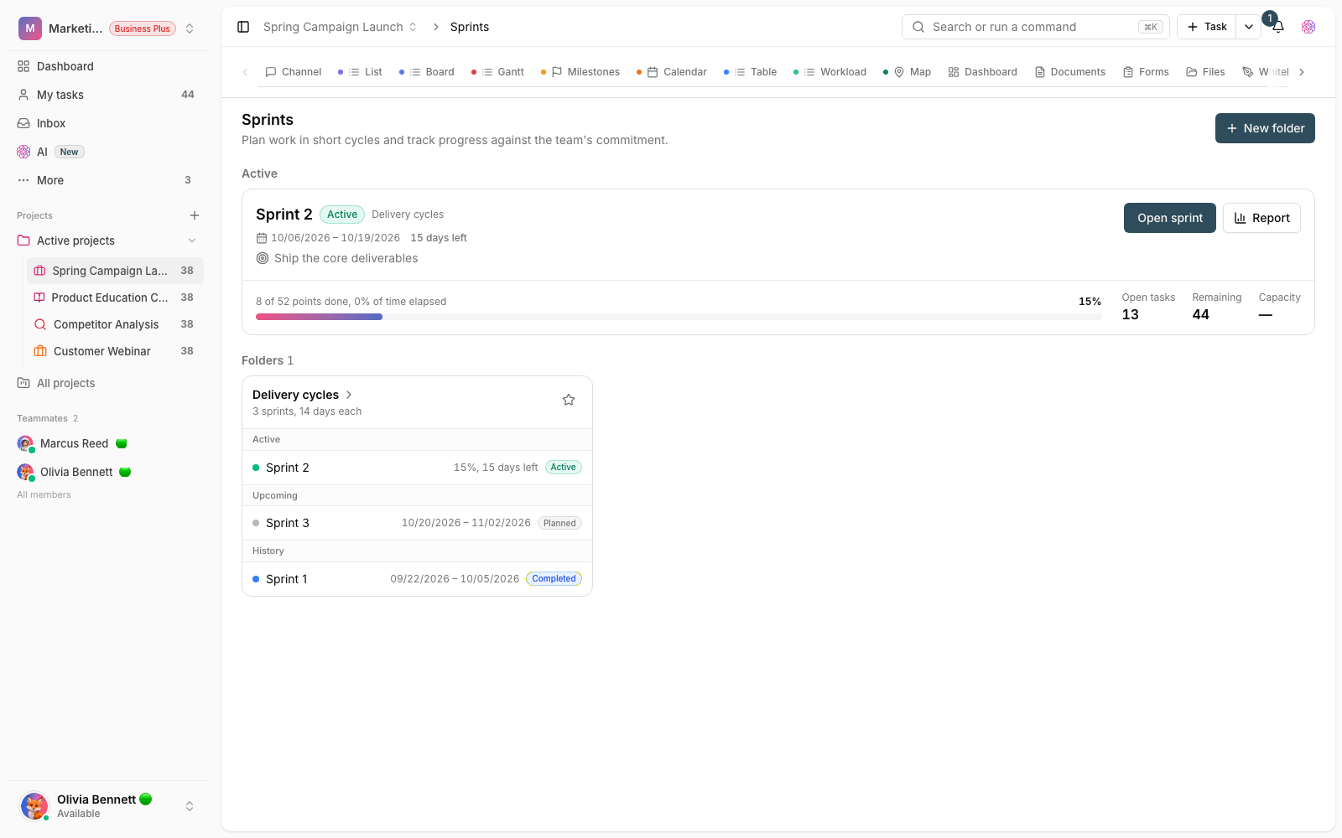Screen dimensions: 1342x838
Task: Click Marcus Reed's avatar
Action: 25,443
